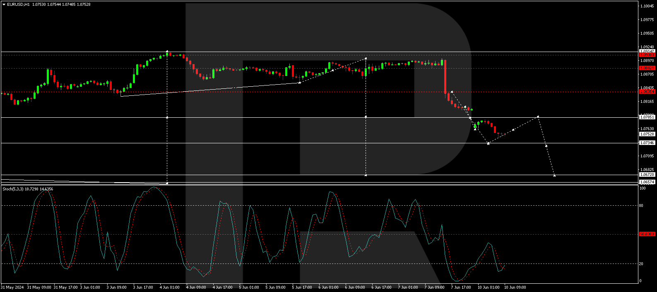Click the small triangle before EURUSD,H1 title

4,4
